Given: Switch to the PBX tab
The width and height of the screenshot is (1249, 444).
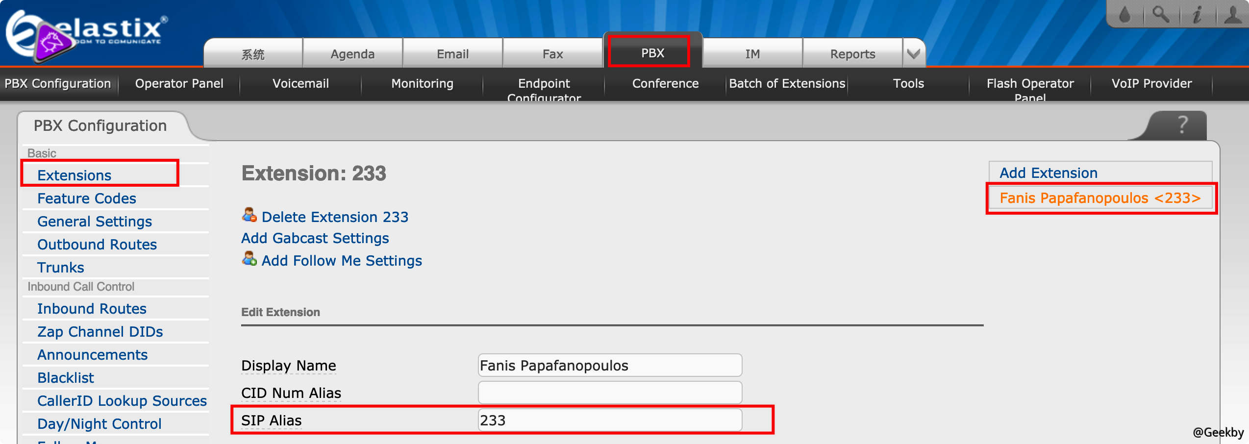Looking at the screenshot, I should point(652,53).
